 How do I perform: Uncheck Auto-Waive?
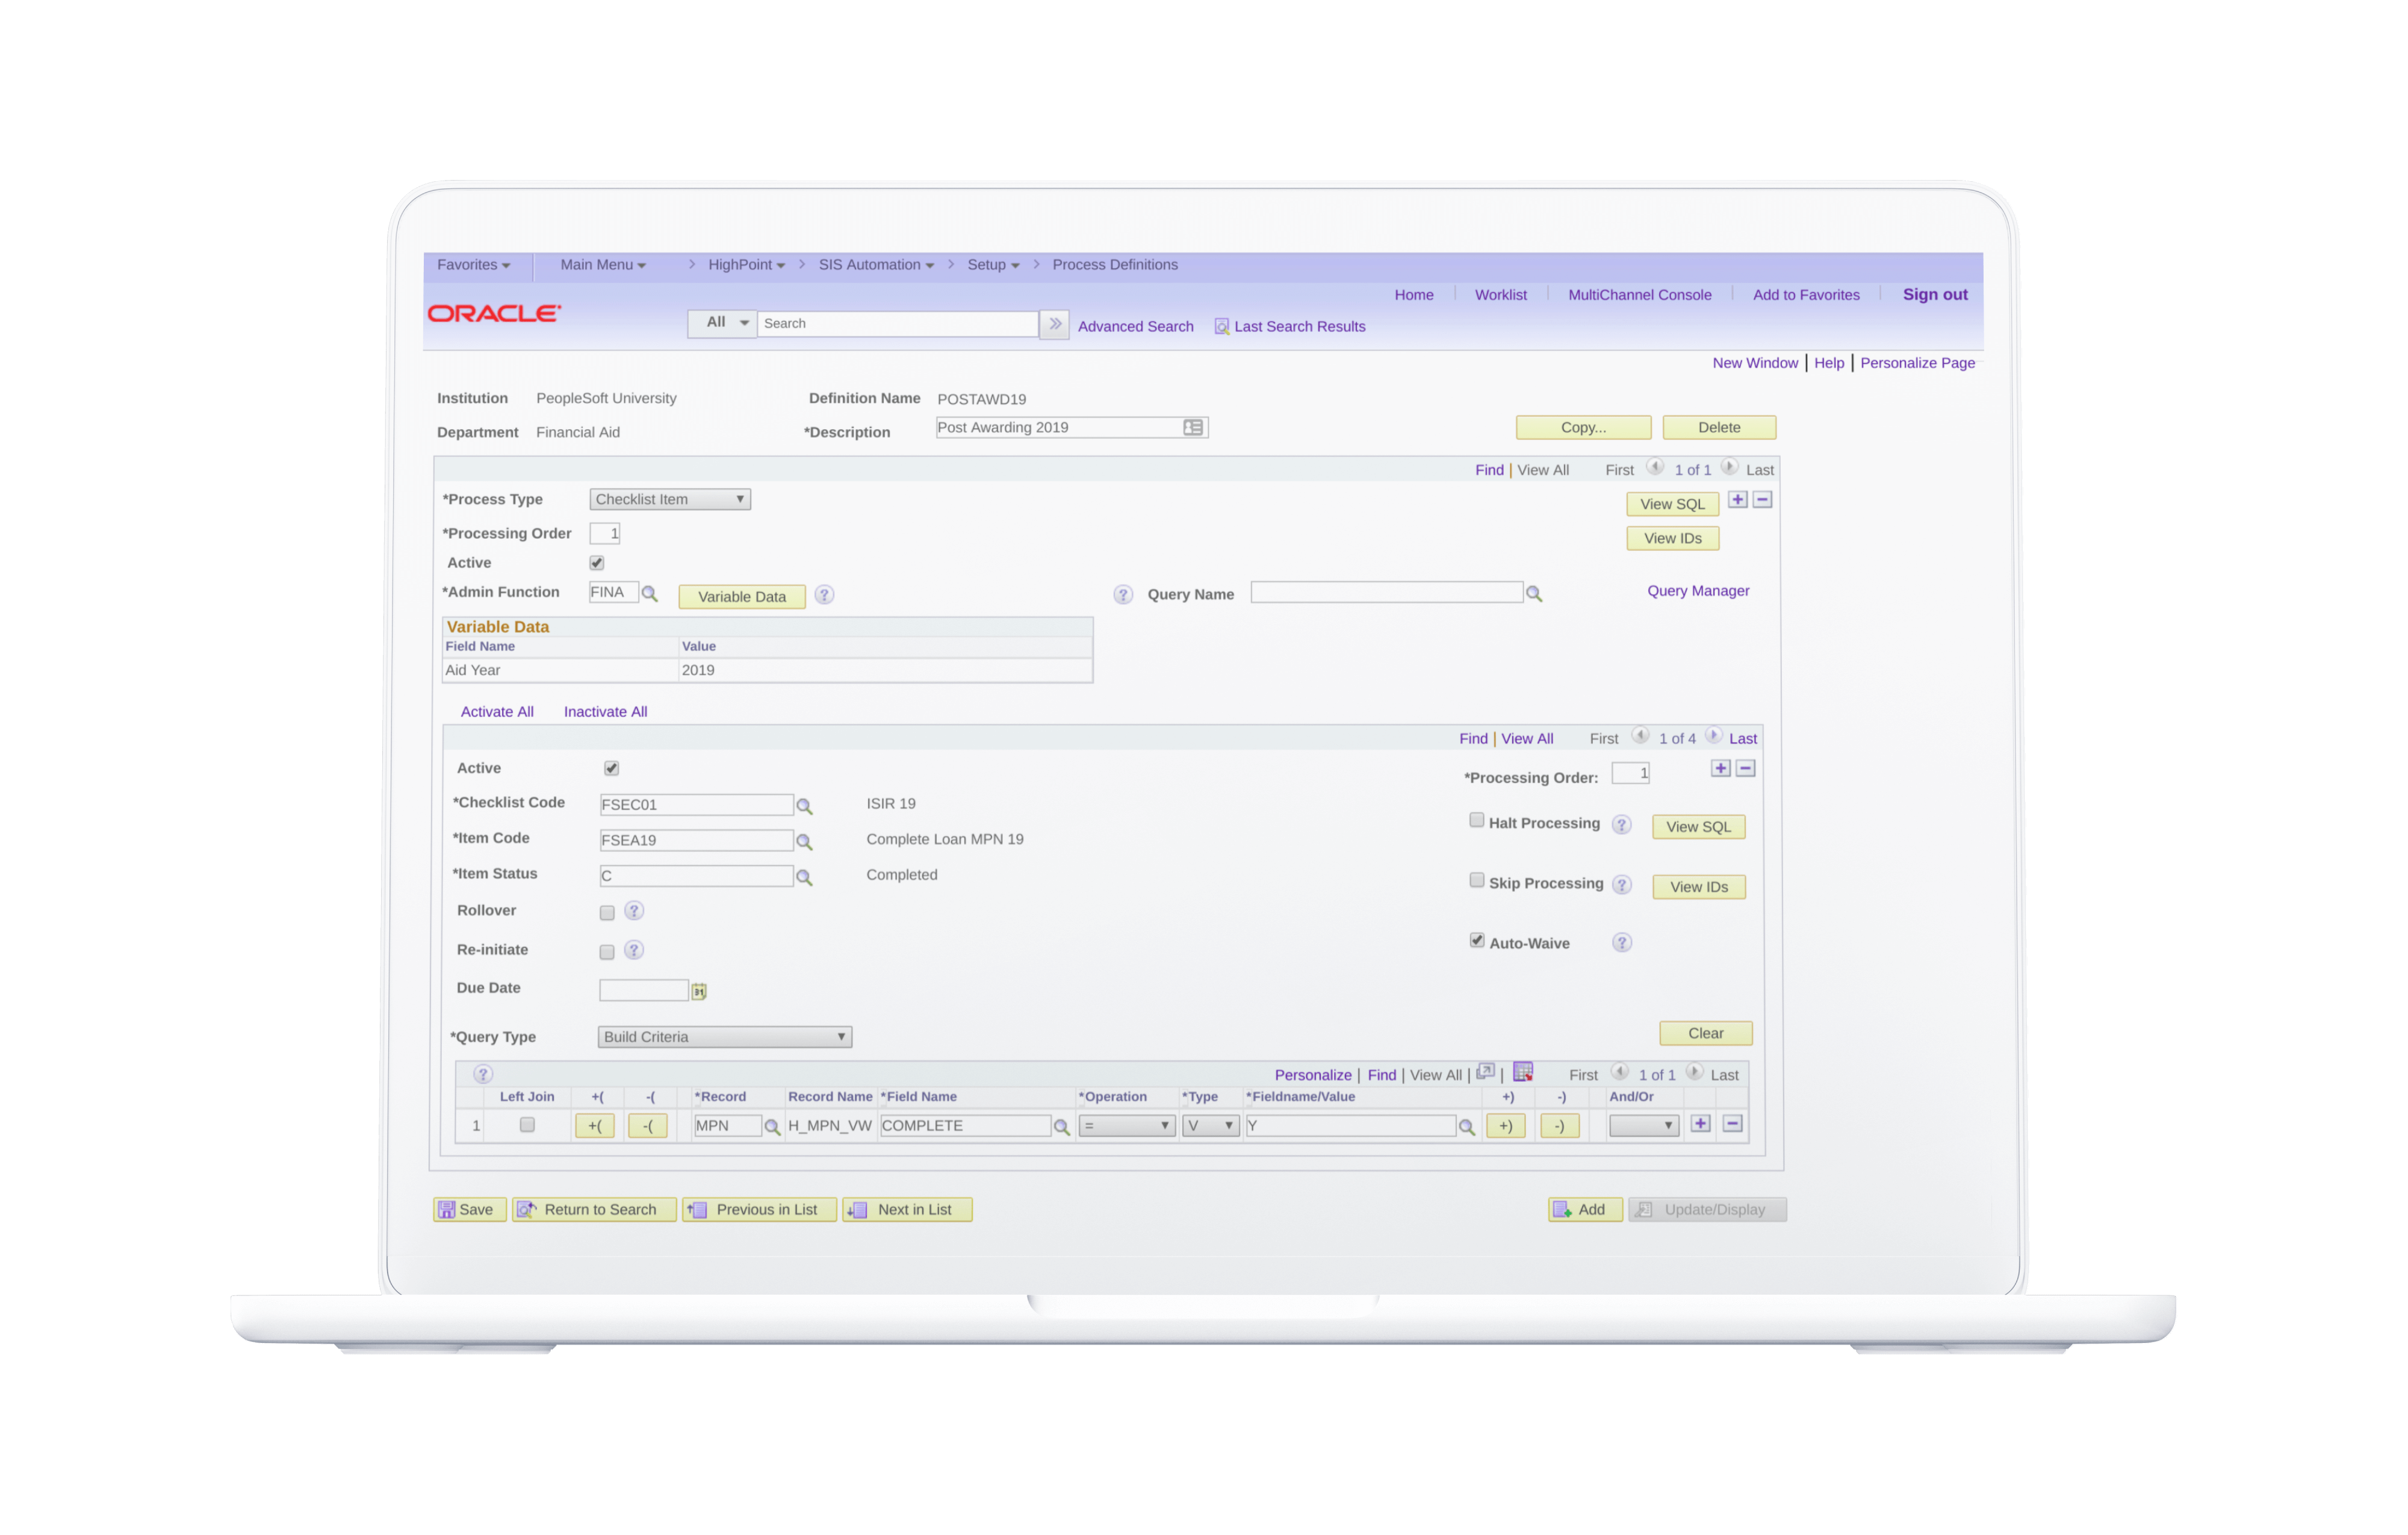[x=1477, y=941]
